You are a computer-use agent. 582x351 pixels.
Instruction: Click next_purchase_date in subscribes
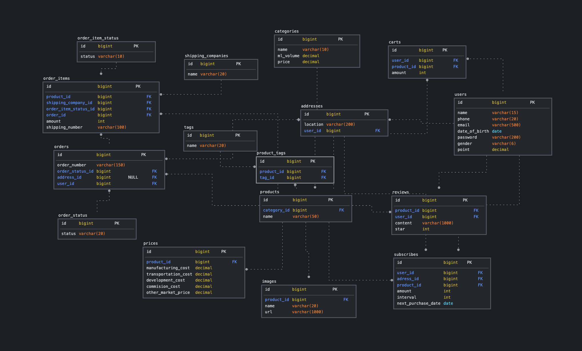pyautogui.click(x=418, y=303)
